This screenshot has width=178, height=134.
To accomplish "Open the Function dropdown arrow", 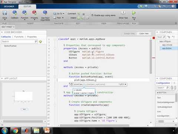I will 24,20.
